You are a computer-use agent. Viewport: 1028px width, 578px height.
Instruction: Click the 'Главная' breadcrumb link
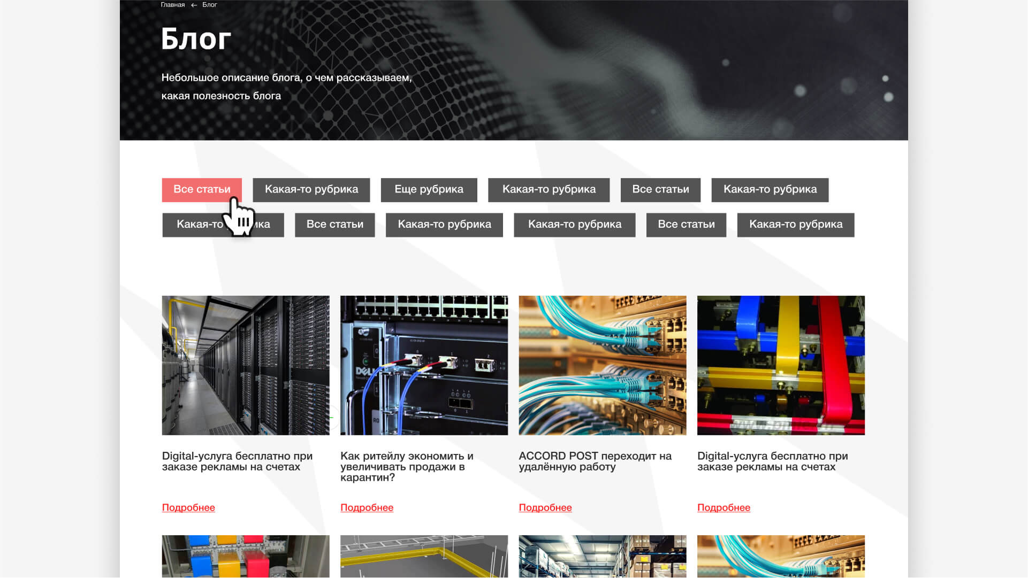tap(172, 5)
